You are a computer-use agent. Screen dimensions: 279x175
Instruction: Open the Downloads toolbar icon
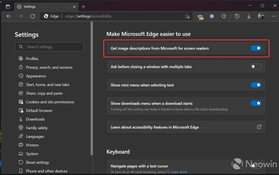pos(249,16)
